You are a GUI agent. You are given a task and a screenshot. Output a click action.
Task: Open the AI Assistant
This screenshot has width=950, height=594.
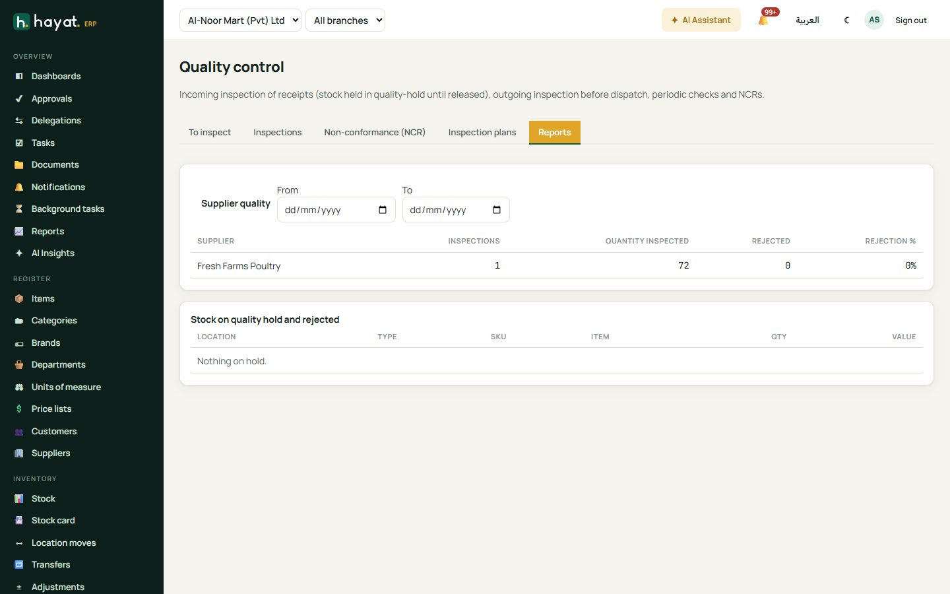point(701,20)
